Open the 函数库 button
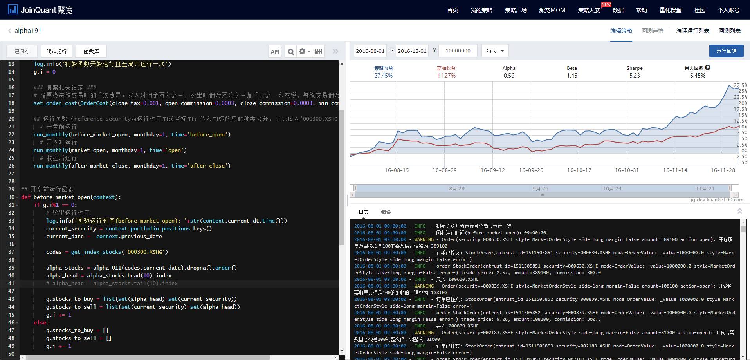This screenshot has height=360, width=750. [91, 51]
